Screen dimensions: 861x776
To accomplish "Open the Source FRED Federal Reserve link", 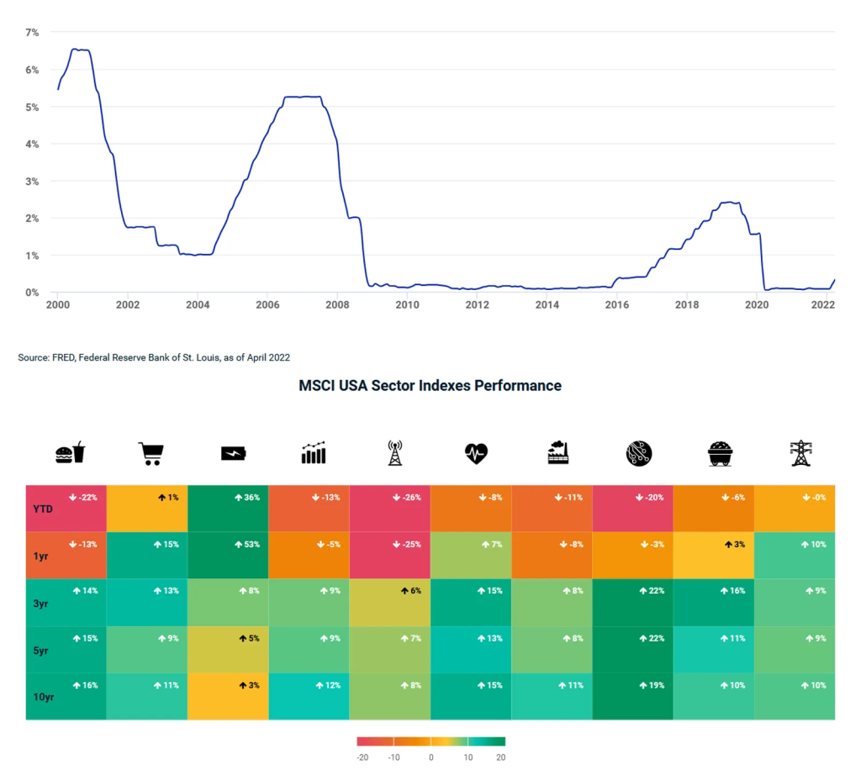I will coord(153,357).
